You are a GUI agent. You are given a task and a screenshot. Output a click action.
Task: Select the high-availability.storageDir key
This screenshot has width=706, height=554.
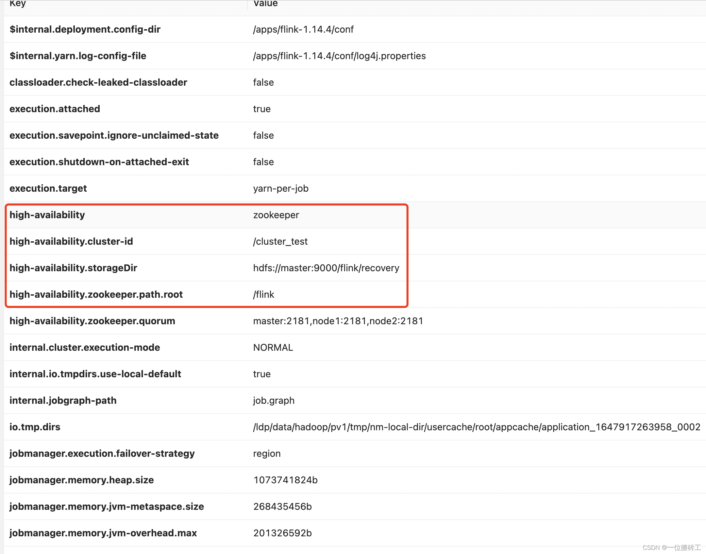pos(73,268)
